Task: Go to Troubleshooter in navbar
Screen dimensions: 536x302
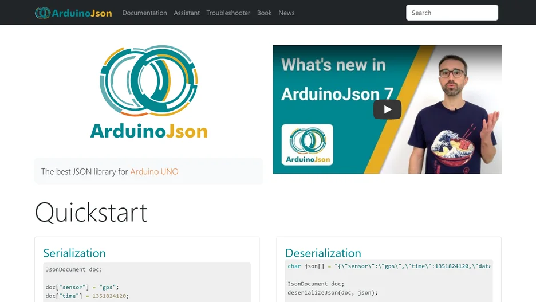Action: click(228, 13)
